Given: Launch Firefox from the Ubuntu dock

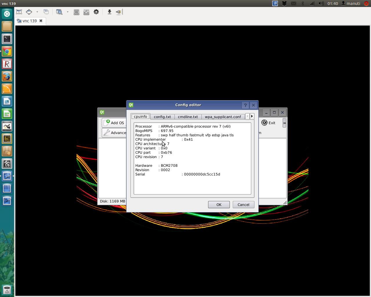Looking at the screenshot, I should 7,77.
